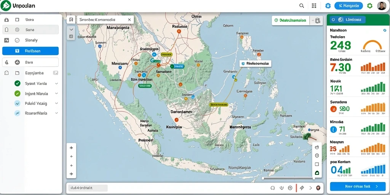Toggle the small circle in the Lindoeae header
The image size is (390, 195).
pos(333,20)
